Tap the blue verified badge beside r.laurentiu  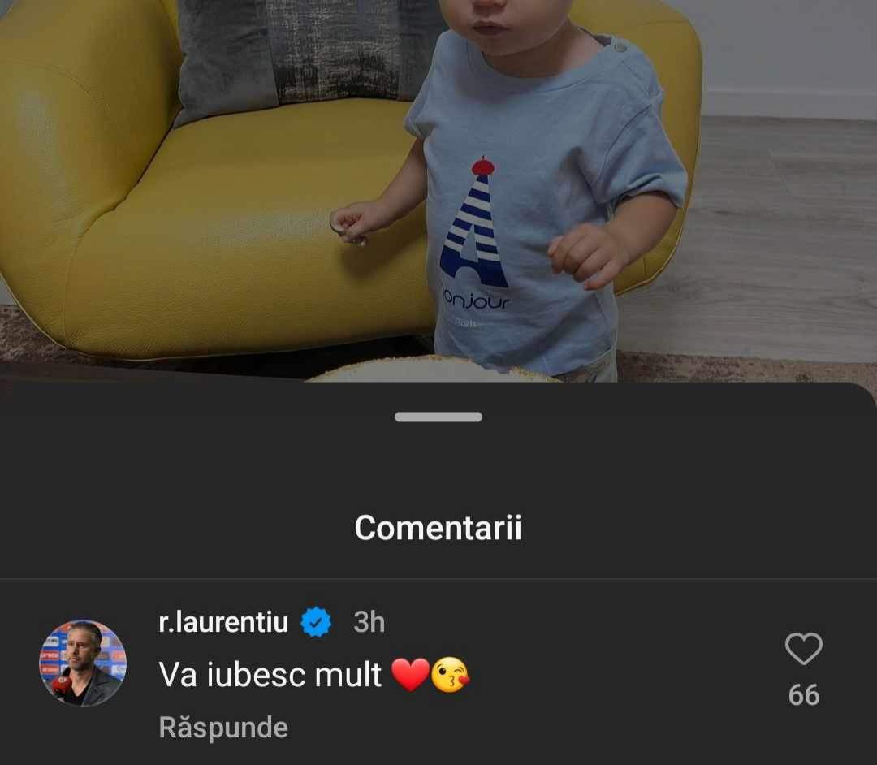pyautogui.click(x=317, y=622)
